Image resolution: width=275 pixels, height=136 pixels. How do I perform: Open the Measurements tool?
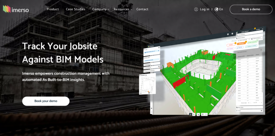(152, 64)
